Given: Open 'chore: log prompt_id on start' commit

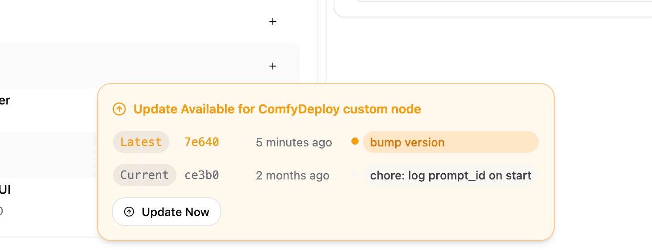Looking at the screenshot, I should (x=450, y=175).
